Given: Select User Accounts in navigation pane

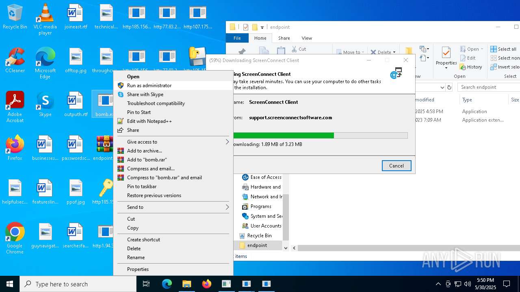Looking at the screenshot, I should (262, 226).
